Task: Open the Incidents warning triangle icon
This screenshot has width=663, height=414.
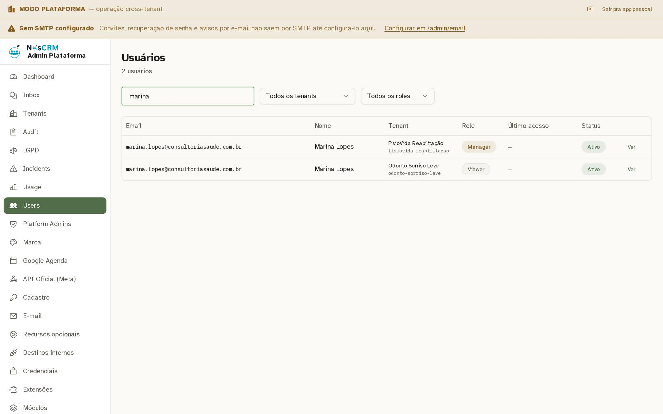Action: (13, 169)
